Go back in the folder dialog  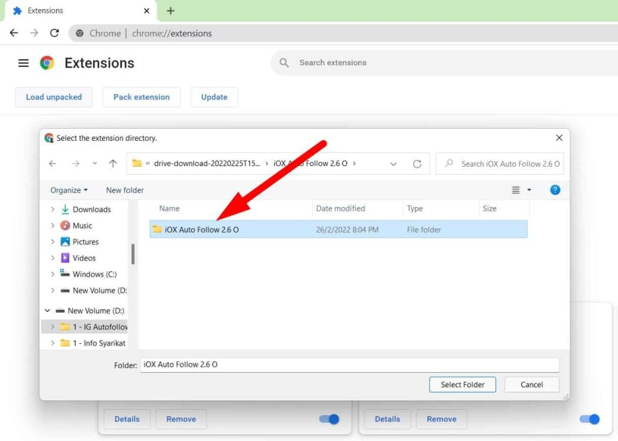(53, 164)
